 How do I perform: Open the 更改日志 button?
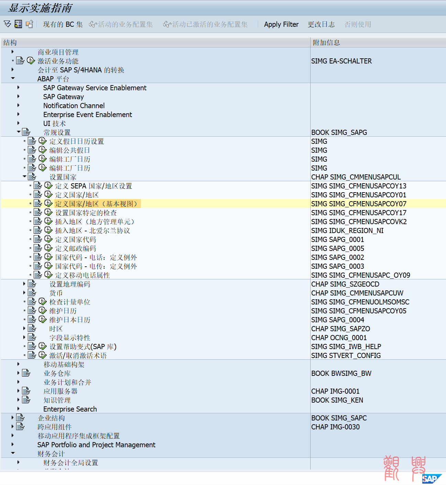tap(321, 24)
